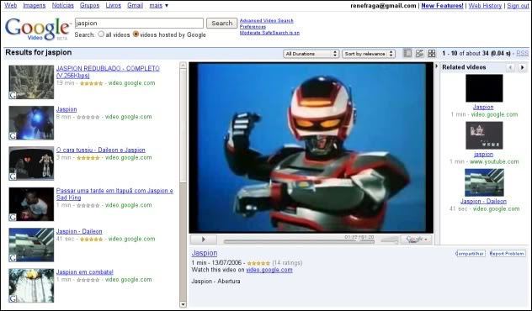Viewport: 532px width, 311px height.
Task: Open related 'Jaspion - Daileon' link
Action: pyautogui.click(x=483, y=201)
